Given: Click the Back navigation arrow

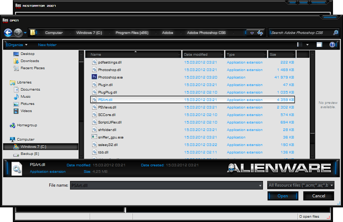Looking at the screenshot, I should tap(8, 33).
